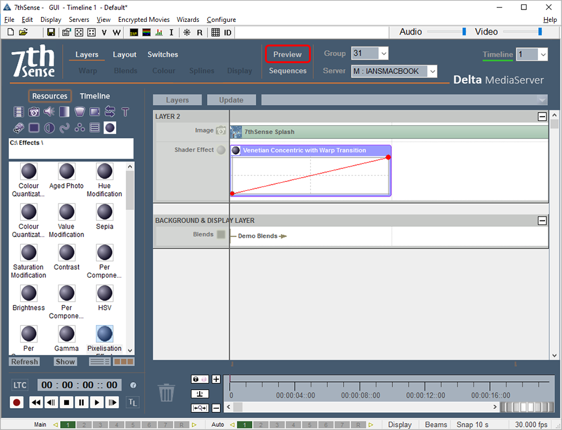Click the timeline lock padlock icon
Screen dimensions: 562x430
click(200, 379)
